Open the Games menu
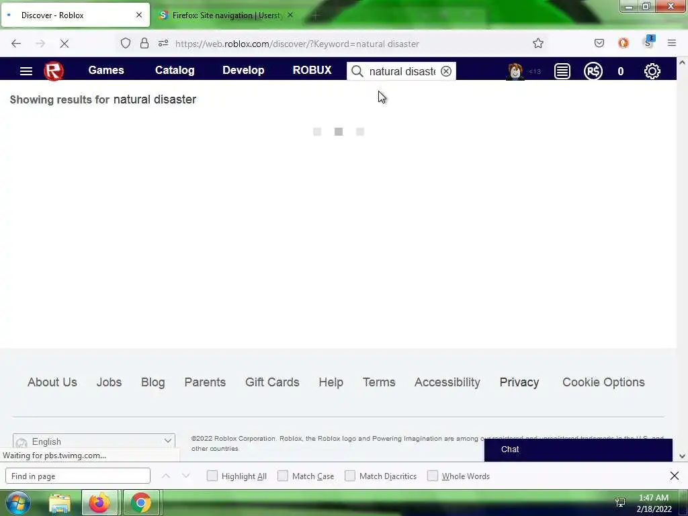This screenshot has height=516, width=688. 106,70
